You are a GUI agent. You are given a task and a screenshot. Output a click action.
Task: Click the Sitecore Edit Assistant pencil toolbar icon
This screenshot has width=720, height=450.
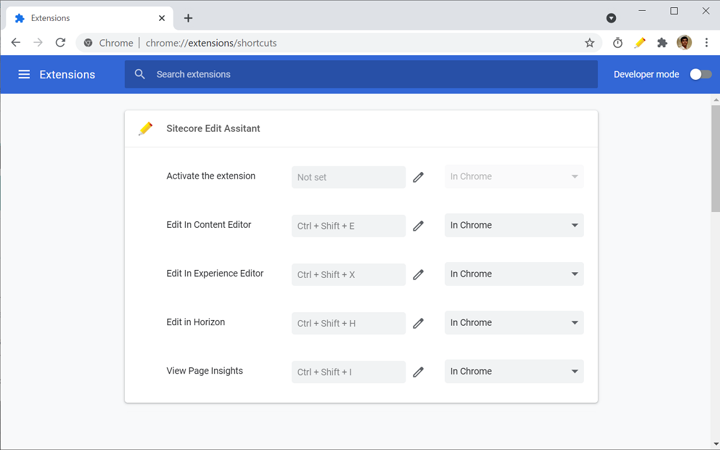(640, 43)
